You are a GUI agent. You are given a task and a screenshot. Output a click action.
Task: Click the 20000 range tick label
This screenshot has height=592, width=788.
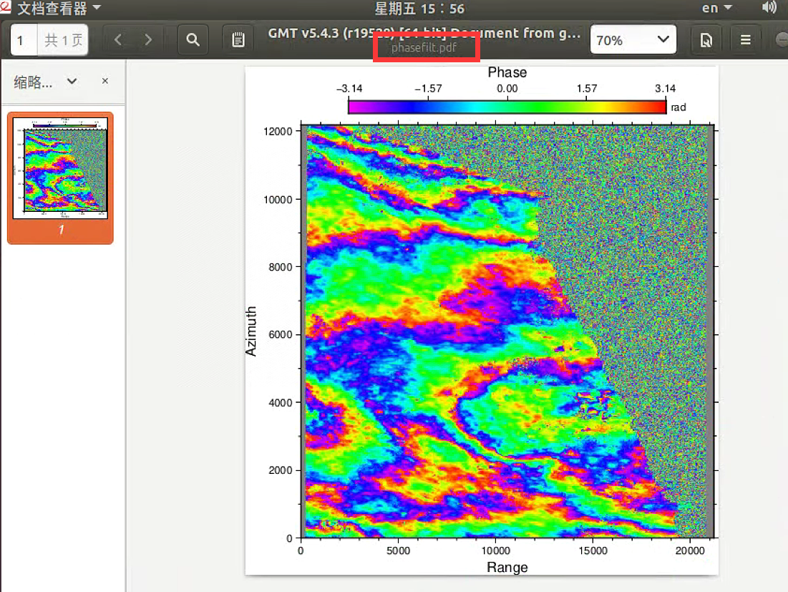coord(689,550)
